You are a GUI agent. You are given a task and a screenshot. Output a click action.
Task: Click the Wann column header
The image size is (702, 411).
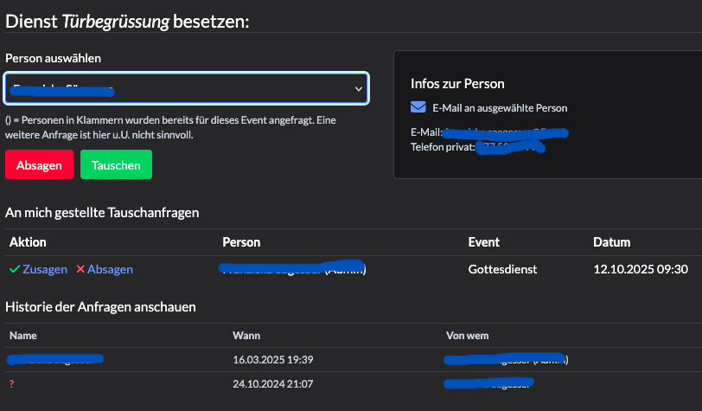coord(246,335)
